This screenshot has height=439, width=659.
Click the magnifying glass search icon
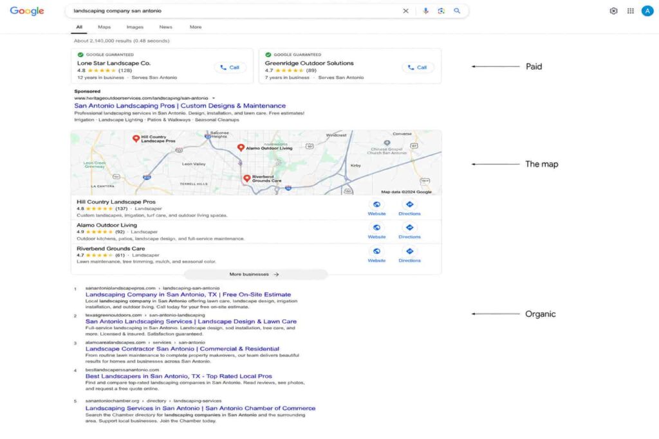457,11
